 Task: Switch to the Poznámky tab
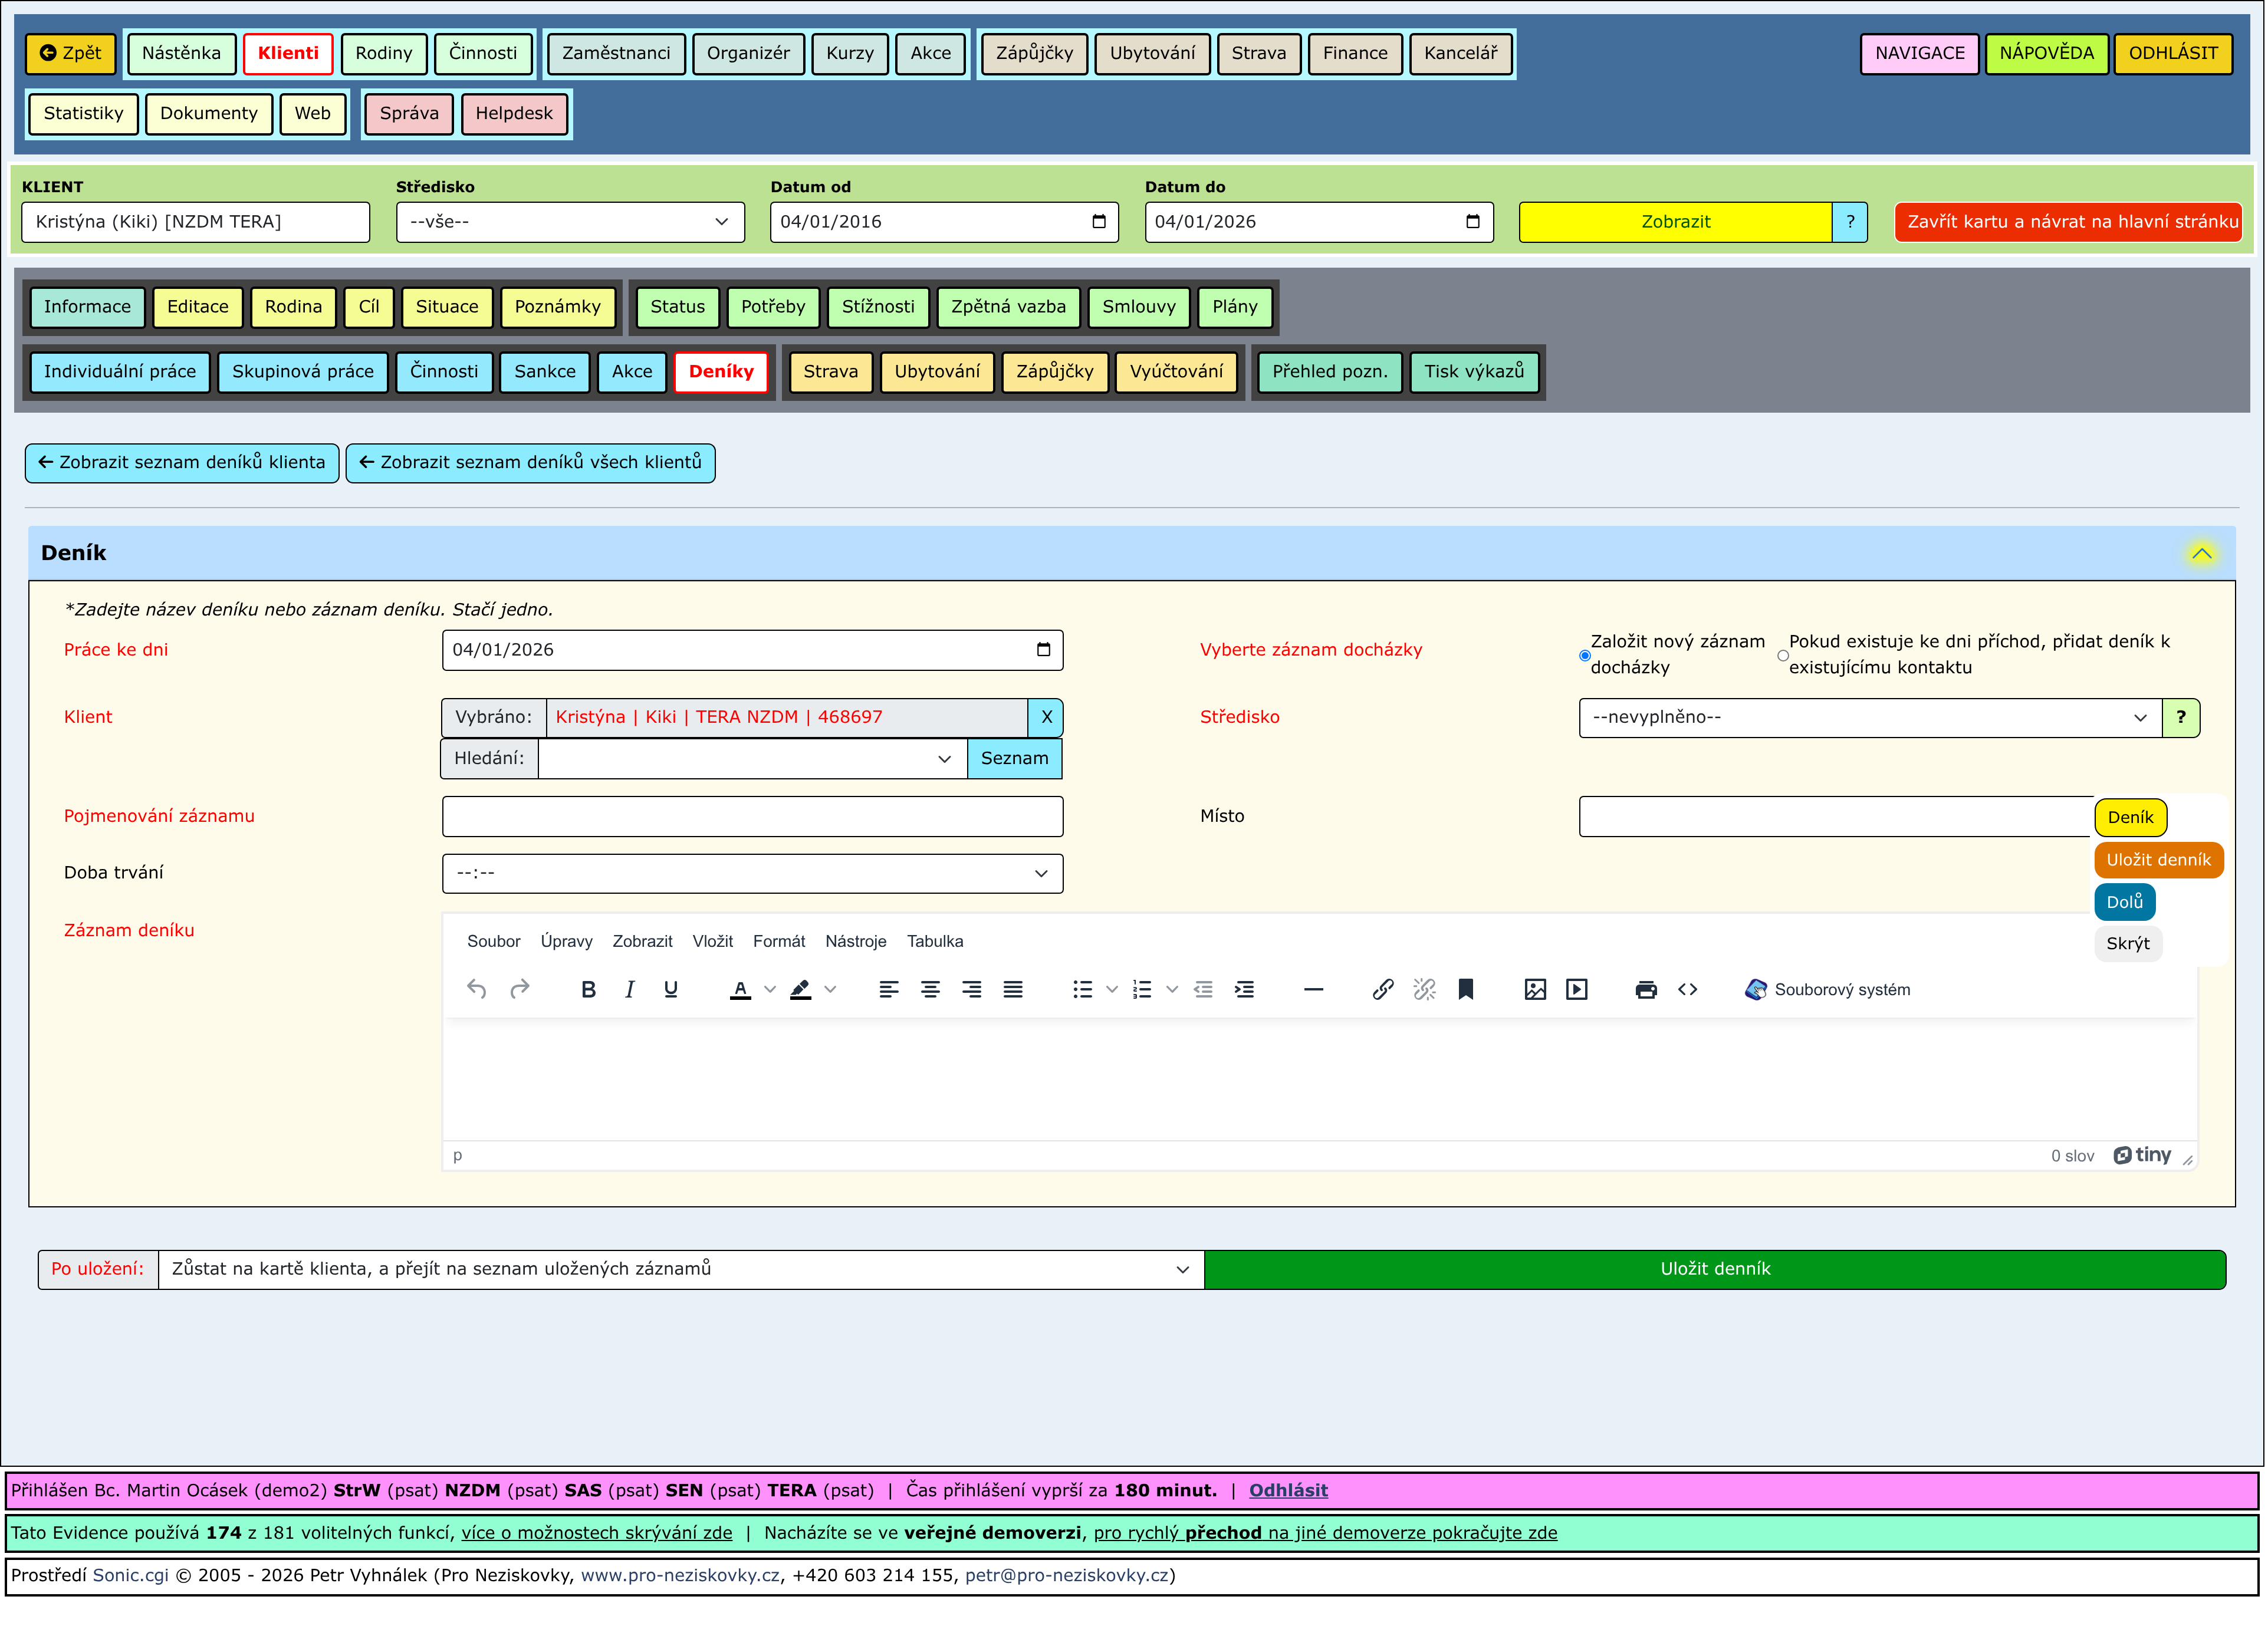pos(557,307)
